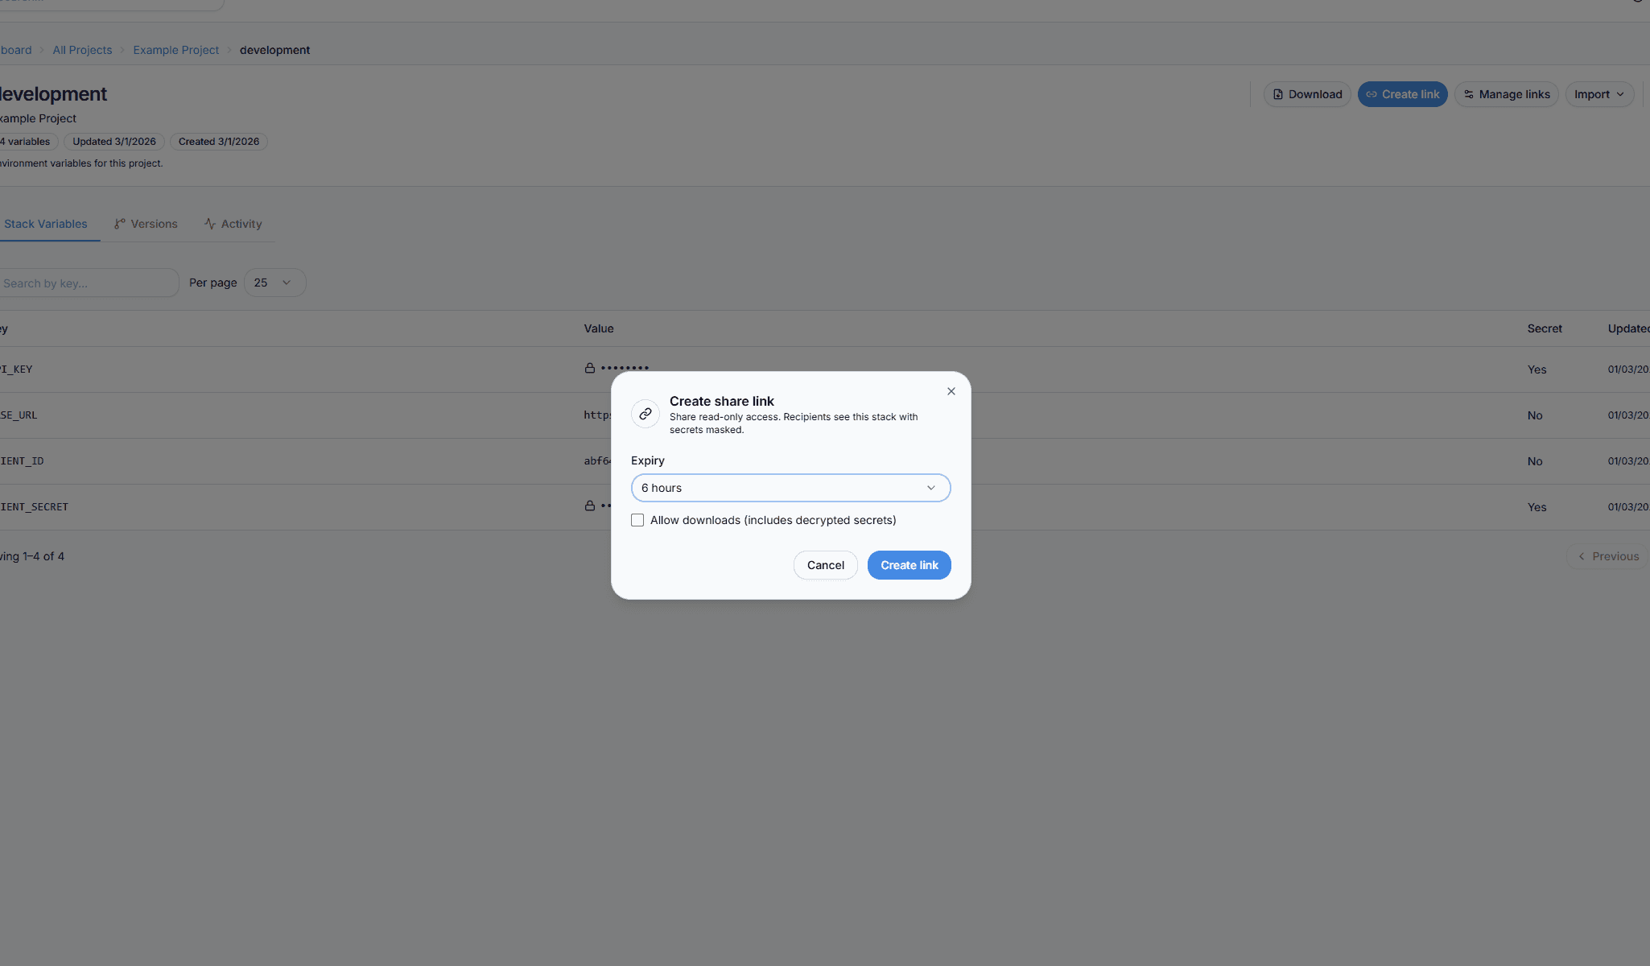Image resolution: width=1650 pixels, height=966 pixels.
Task: Click the Manage links icon
Action: point(1467,94)
